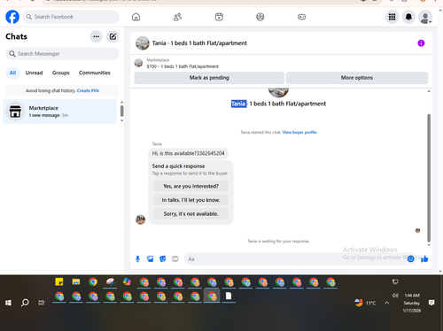The height and width of the screenshot is (331, 443).
Task: Click the More options button
Action: pos(357,78)
